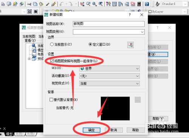
Task: Select the Zoom Realtime tool
Action: [88, 4]
